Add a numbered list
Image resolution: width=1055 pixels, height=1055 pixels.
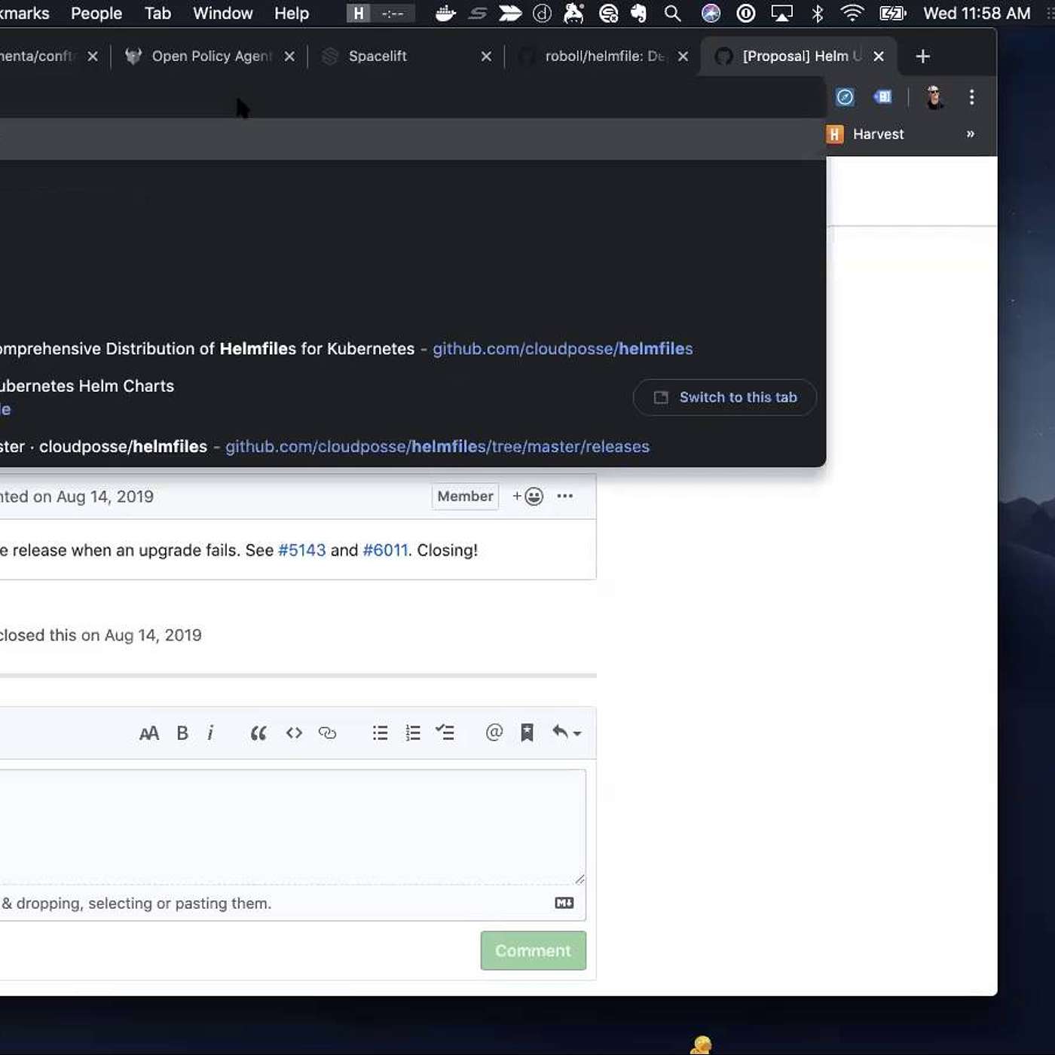[x=413, y=733]
